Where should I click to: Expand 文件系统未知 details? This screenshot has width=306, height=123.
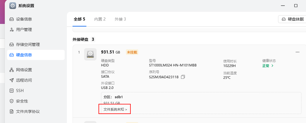pos(115,109)
